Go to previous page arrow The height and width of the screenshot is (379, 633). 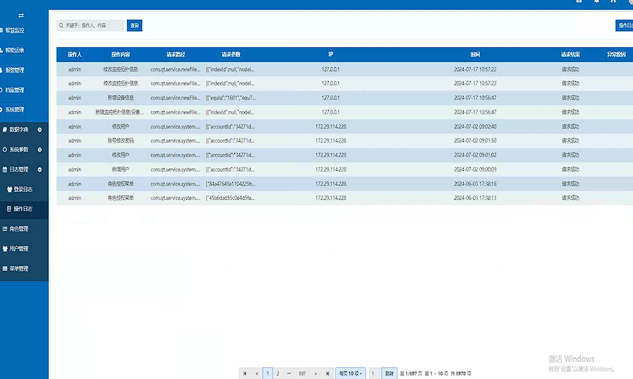257,373
